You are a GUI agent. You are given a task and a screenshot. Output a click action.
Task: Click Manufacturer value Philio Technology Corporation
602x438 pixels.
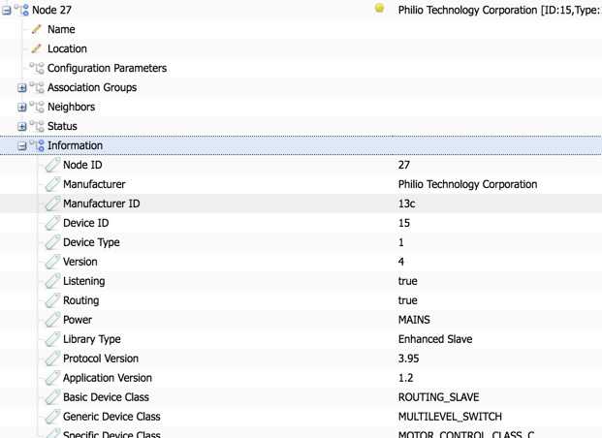(467, 184)
